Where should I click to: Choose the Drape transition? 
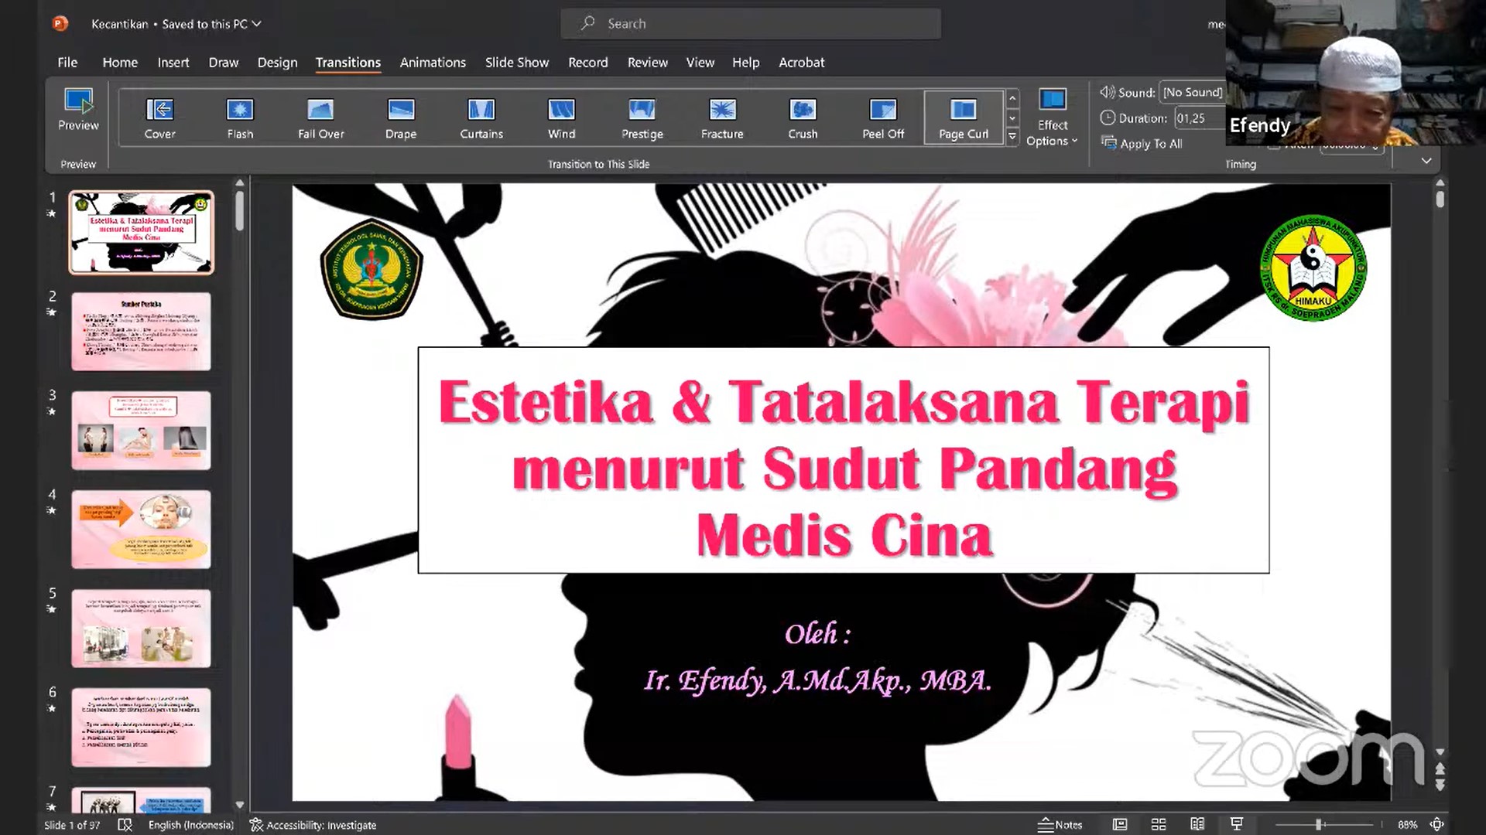[401, 118]
